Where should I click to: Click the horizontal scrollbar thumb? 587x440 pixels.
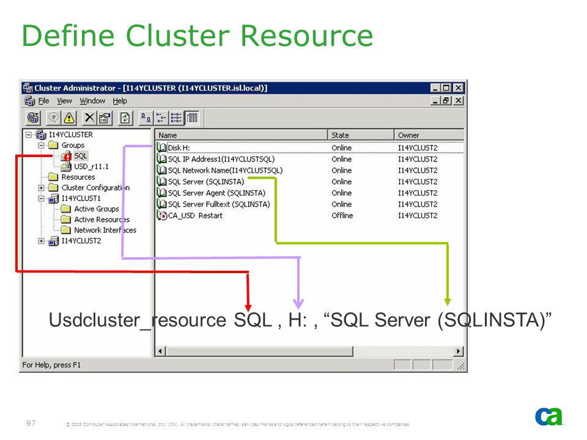259,351
